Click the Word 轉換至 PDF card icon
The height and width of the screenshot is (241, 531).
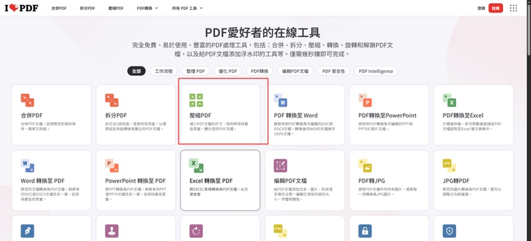27,165
